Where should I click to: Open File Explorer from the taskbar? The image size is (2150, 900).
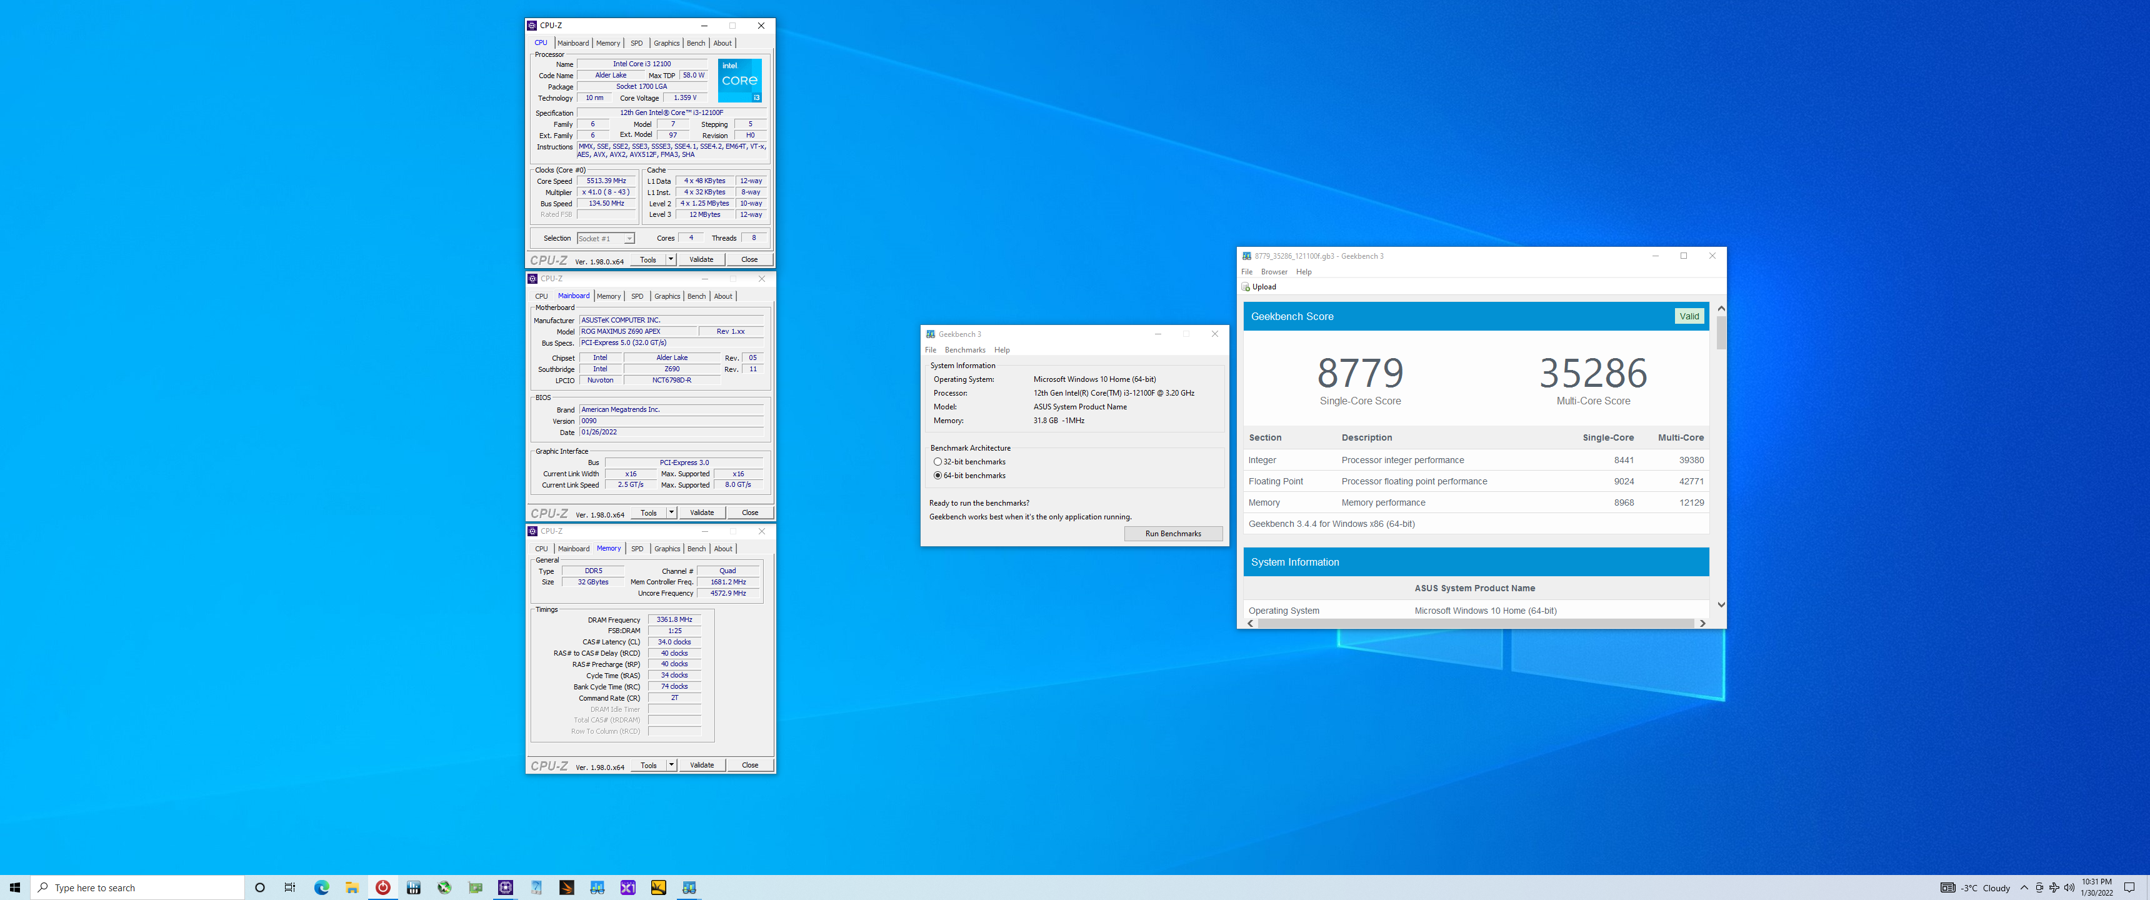(352, 887)
